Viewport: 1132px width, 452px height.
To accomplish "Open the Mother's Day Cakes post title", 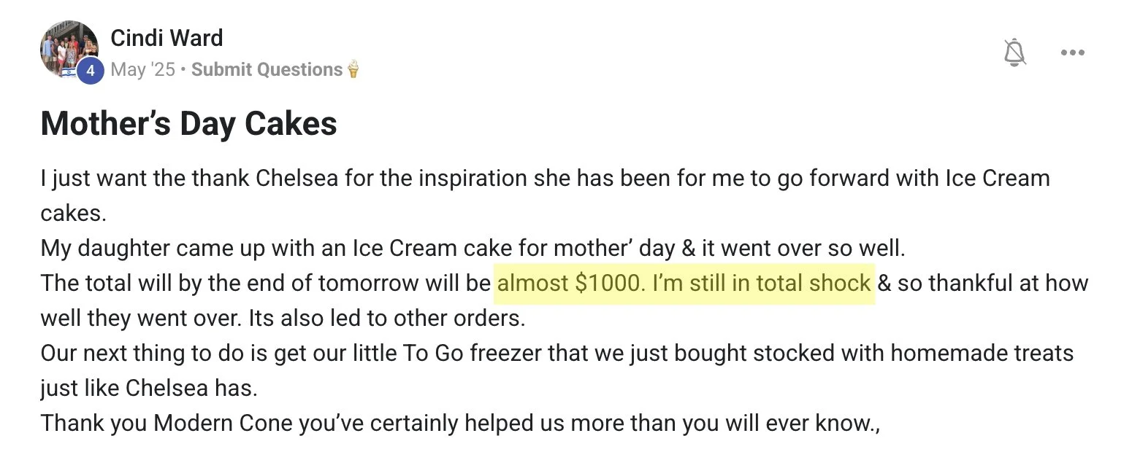I will pos(188,123).
